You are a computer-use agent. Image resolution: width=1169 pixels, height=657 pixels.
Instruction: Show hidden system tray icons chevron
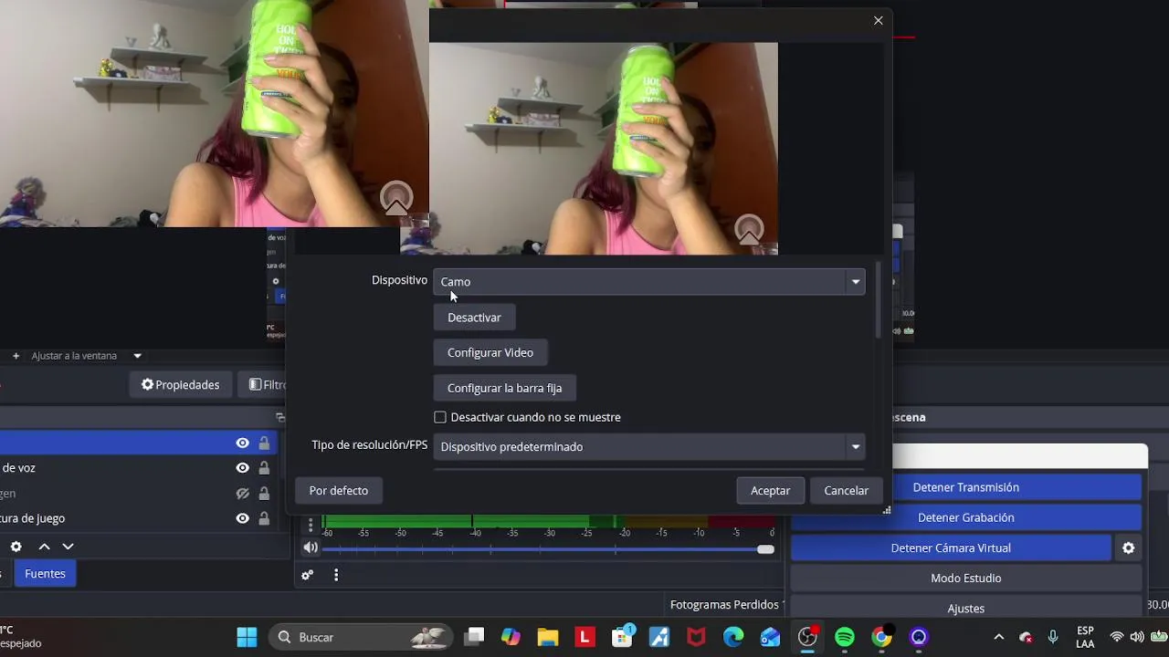998,637
